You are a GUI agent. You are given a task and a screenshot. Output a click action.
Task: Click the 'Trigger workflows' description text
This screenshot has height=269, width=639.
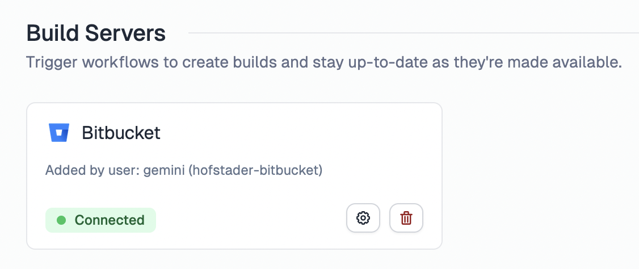tap(324, 62)
